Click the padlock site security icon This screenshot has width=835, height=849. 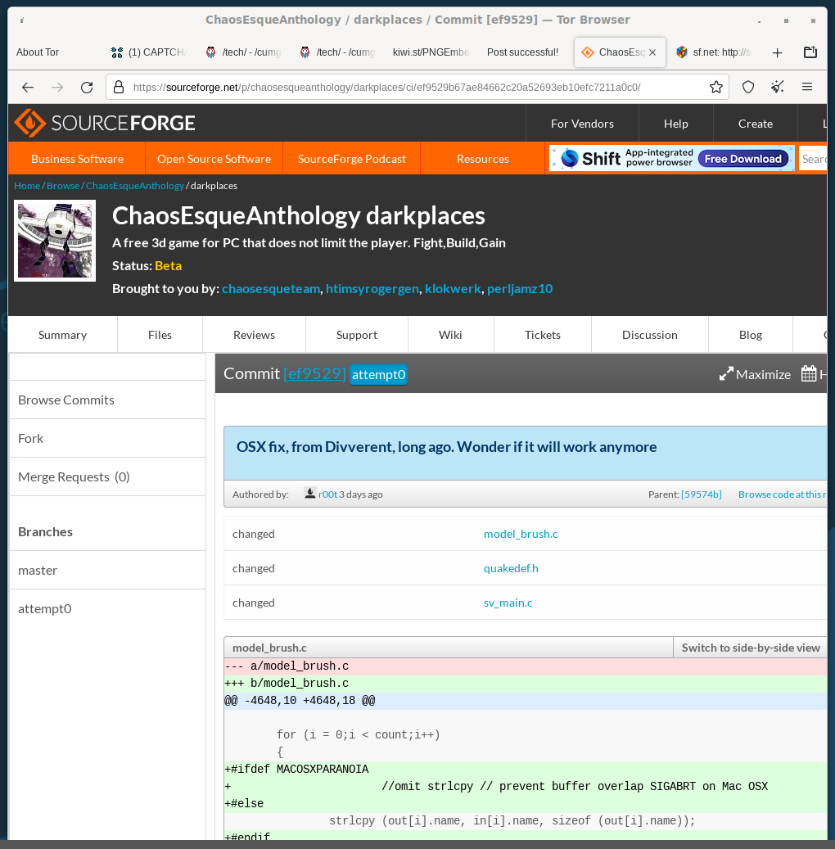(x=119, y=87)
